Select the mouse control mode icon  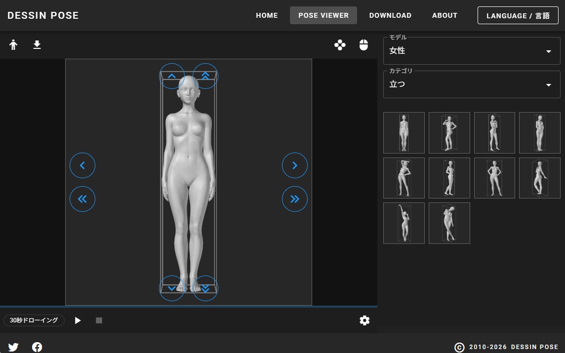coord(364,45)
